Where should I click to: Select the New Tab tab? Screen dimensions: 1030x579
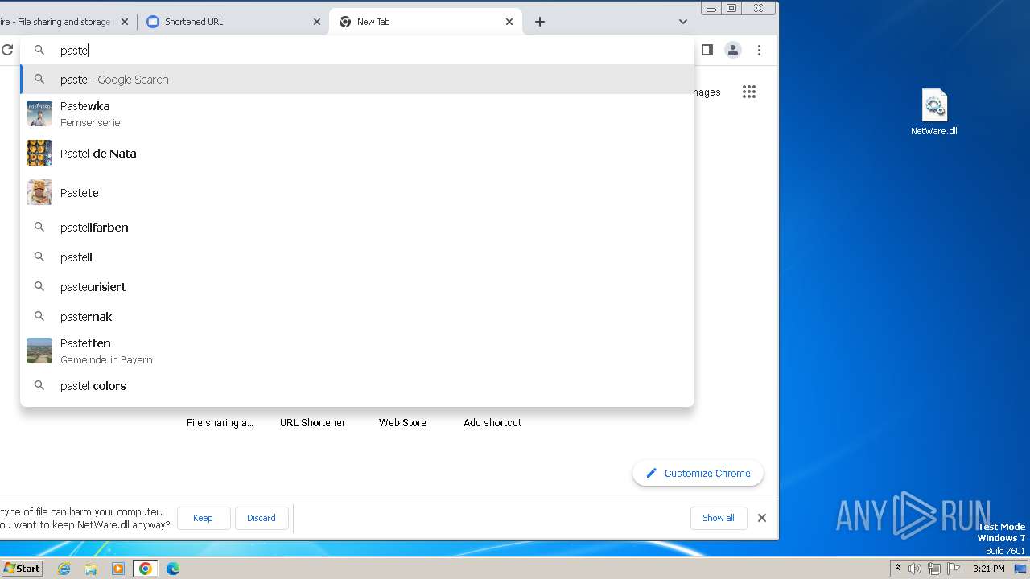pos(426,22)
